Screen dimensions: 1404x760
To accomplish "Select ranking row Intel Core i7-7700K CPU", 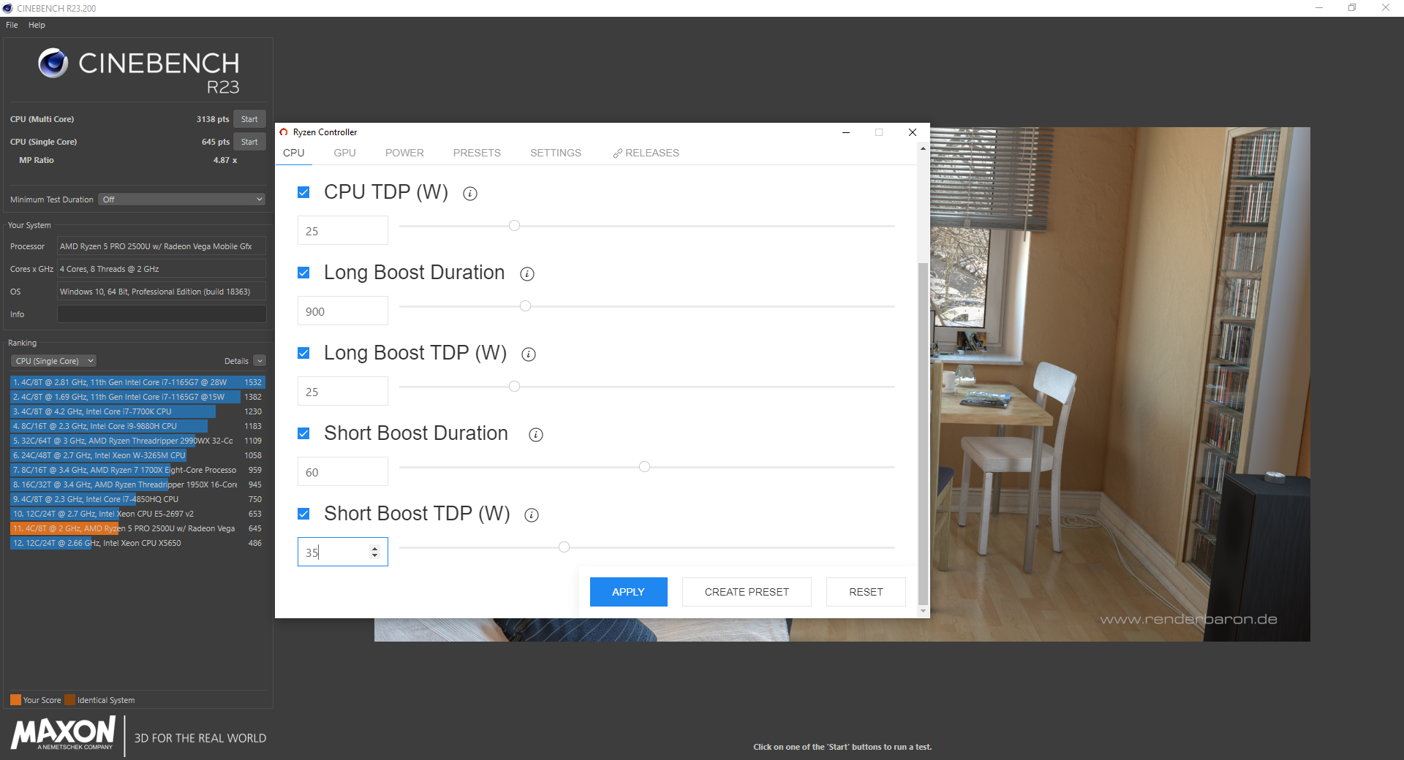I will click(x=137, y=411).
